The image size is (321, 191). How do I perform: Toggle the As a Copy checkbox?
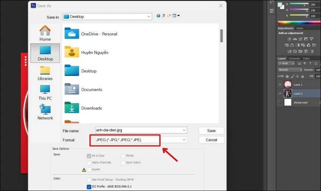click(x=89, y=156)
